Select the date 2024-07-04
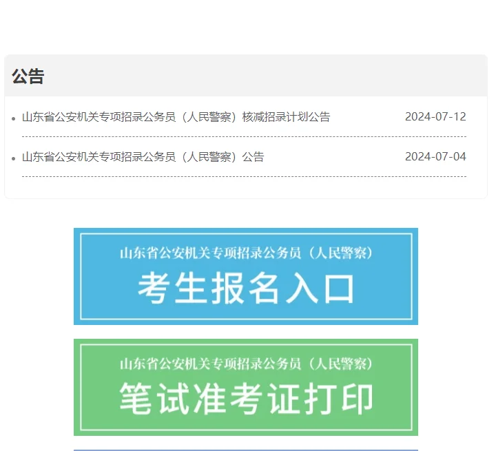496x451 pixels. click(x=435, y=156)
